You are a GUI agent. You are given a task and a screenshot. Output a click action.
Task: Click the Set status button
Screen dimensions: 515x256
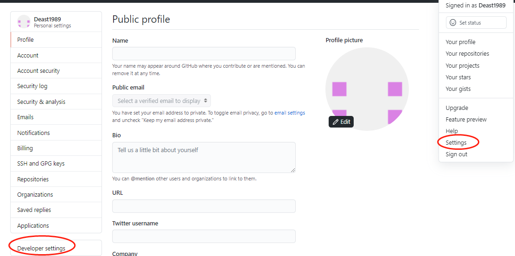point(476,23)
